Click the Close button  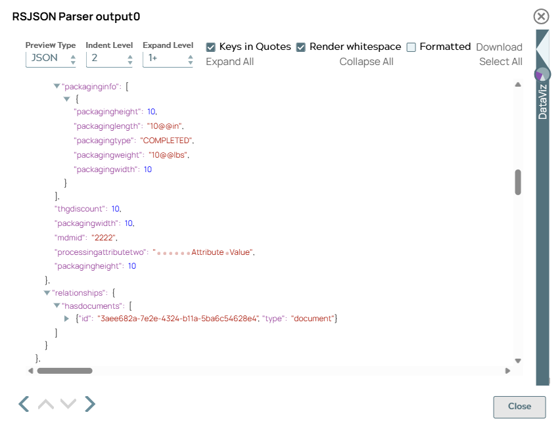coord(519,407)
